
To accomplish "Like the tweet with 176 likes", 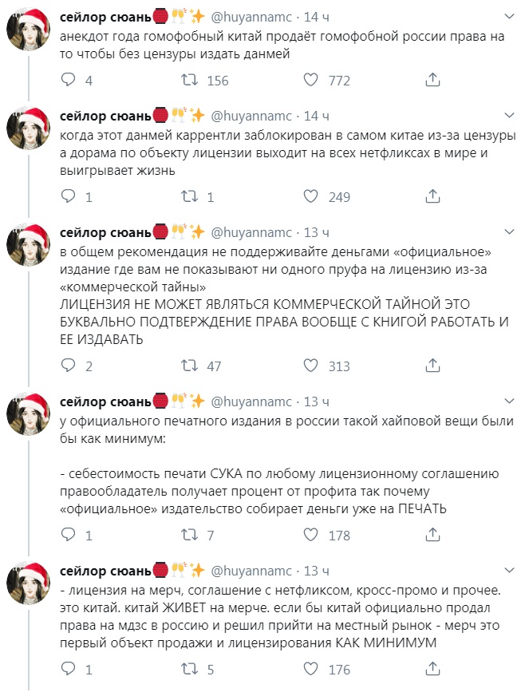I will coord(310,670).
